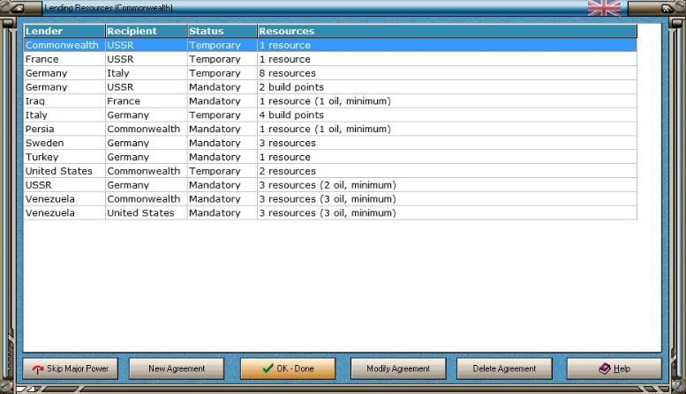This screenshot has width=686, height=394.
Task: Select the Iraq lender row
Action: click(x=330, y=100)
